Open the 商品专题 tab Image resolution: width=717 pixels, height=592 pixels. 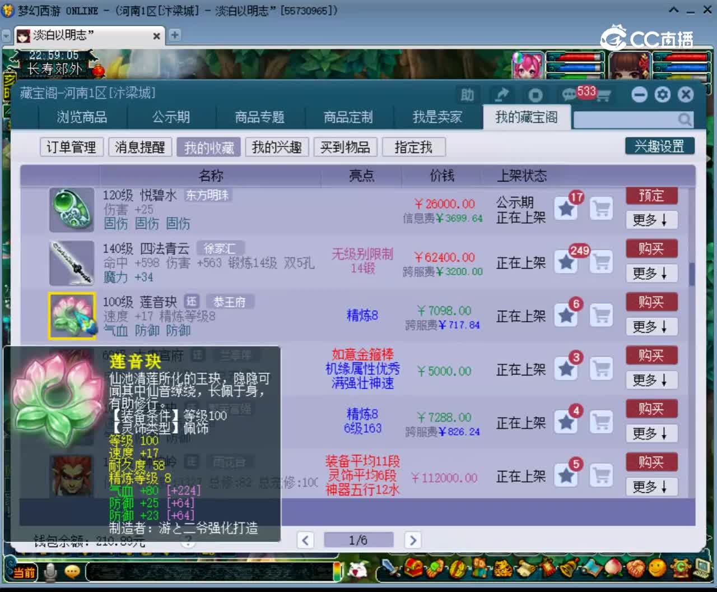click(259, 117)
